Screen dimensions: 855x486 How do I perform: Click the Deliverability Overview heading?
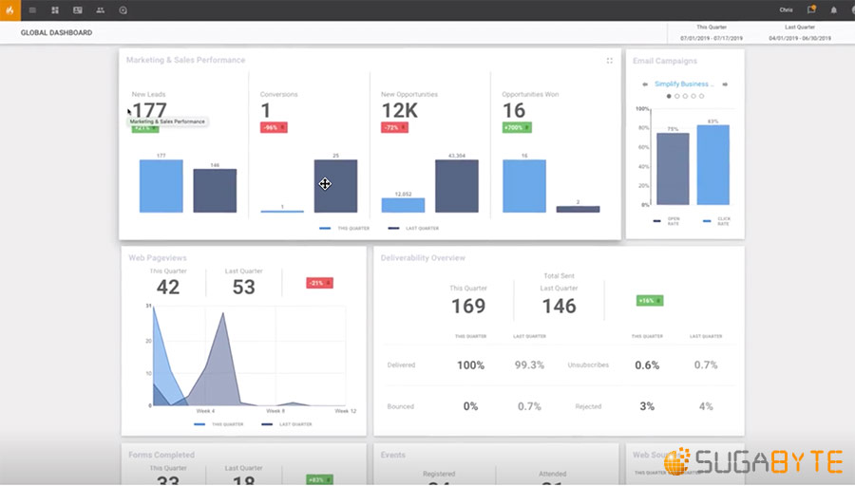423,257
